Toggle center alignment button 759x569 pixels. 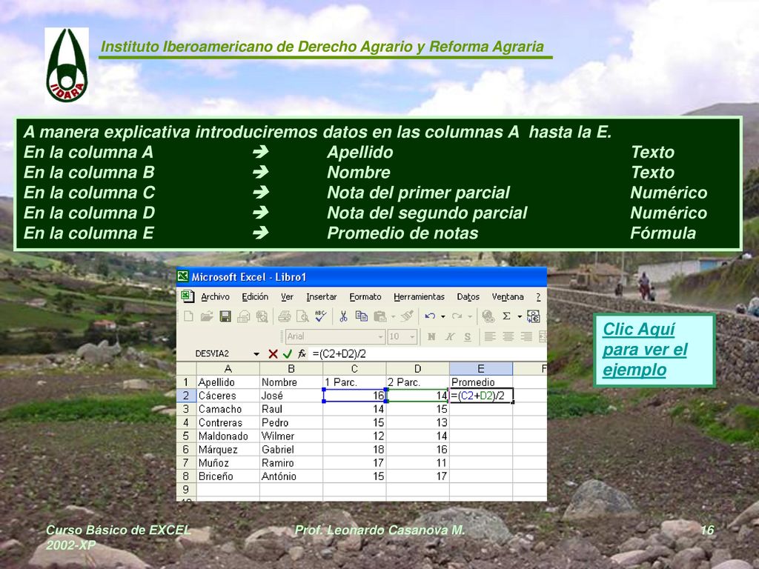(508, 336)
